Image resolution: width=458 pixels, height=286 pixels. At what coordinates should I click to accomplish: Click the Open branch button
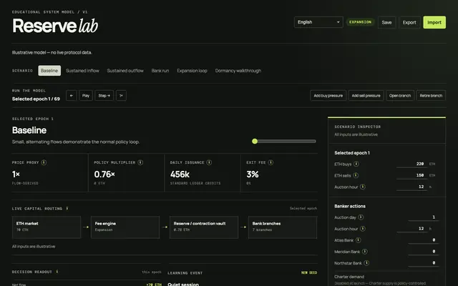(x=400, y=95)
